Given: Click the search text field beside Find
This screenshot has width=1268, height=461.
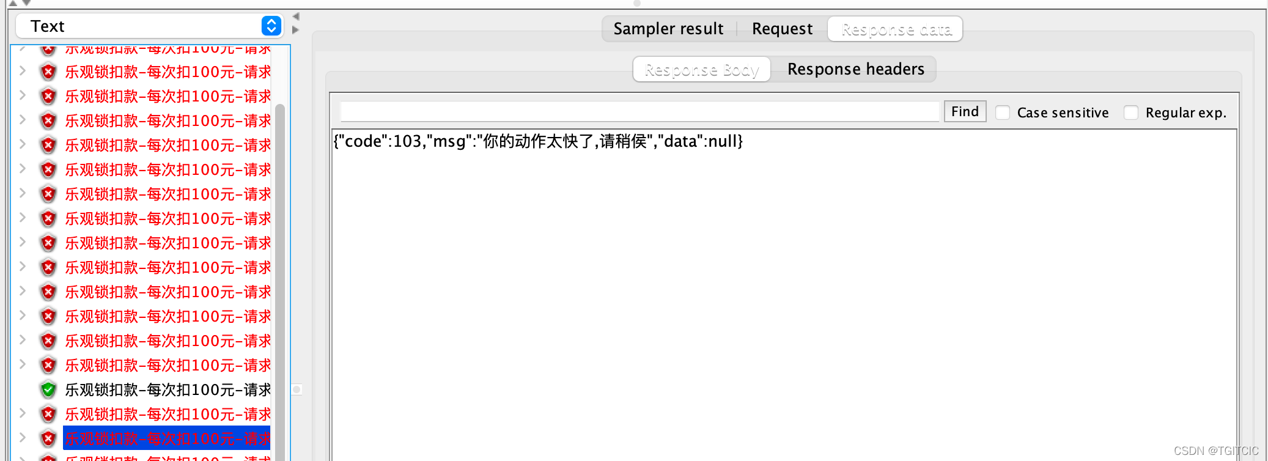Looking at the screenshot, I should (640, 111).
